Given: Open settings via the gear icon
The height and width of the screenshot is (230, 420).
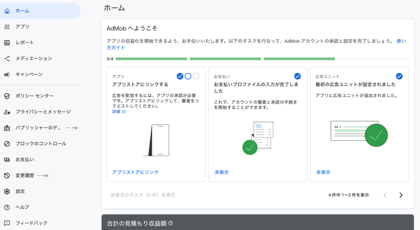Looking at the screenshot, I should [7, 191].
